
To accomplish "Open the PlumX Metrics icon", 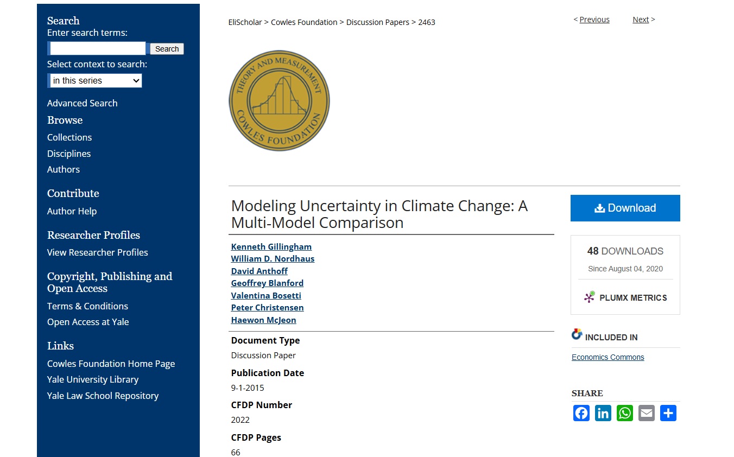I will (x=590, y=297).
